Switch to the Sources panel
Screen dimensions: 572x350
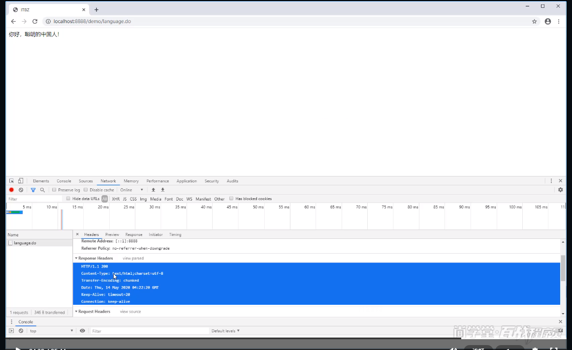click(86, 181)
